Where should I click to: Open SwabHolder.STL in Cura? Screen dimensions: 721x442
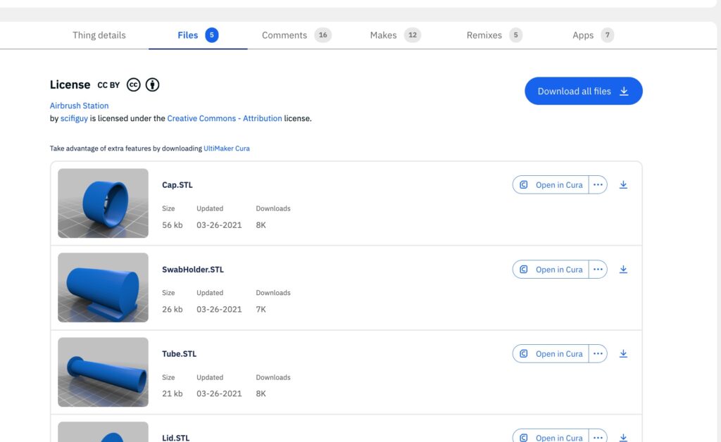[x=551, y=270]
